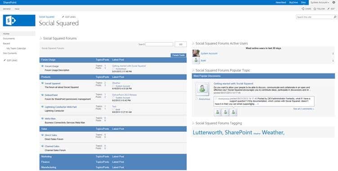Open My Team Calendar link
The width and height of the screenshot is (338, 171).
click(16, 48)
